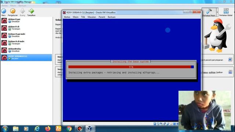The height and width of the screenshot is (132, 235).
Task: Open Mesin menu in VirtualBox Manager
Action: [13, 5]
